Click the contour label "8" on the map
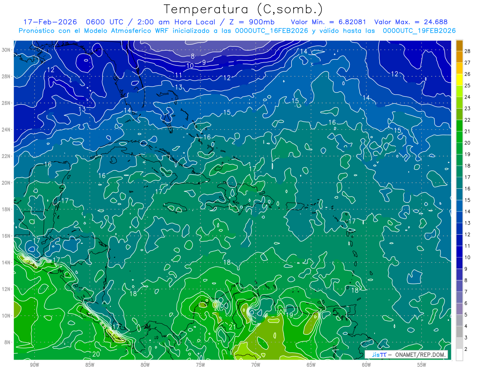478x370 pixels. click(x=192, y=56)
